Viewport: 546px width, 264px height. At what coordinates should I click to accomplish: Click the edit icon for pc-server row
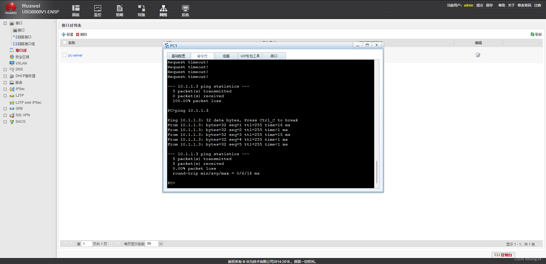click(x=478, y=55)
